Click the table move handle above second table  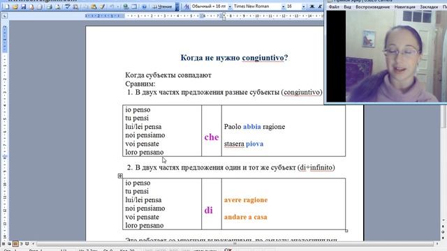(120, 176)
